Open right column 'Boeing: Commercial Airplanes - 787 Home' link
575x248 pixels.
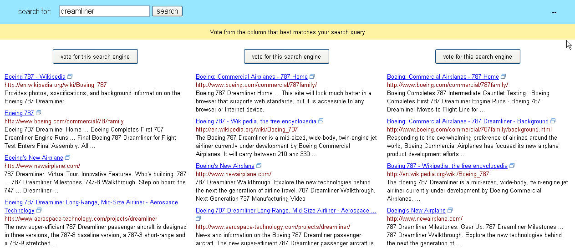(443, 76)
